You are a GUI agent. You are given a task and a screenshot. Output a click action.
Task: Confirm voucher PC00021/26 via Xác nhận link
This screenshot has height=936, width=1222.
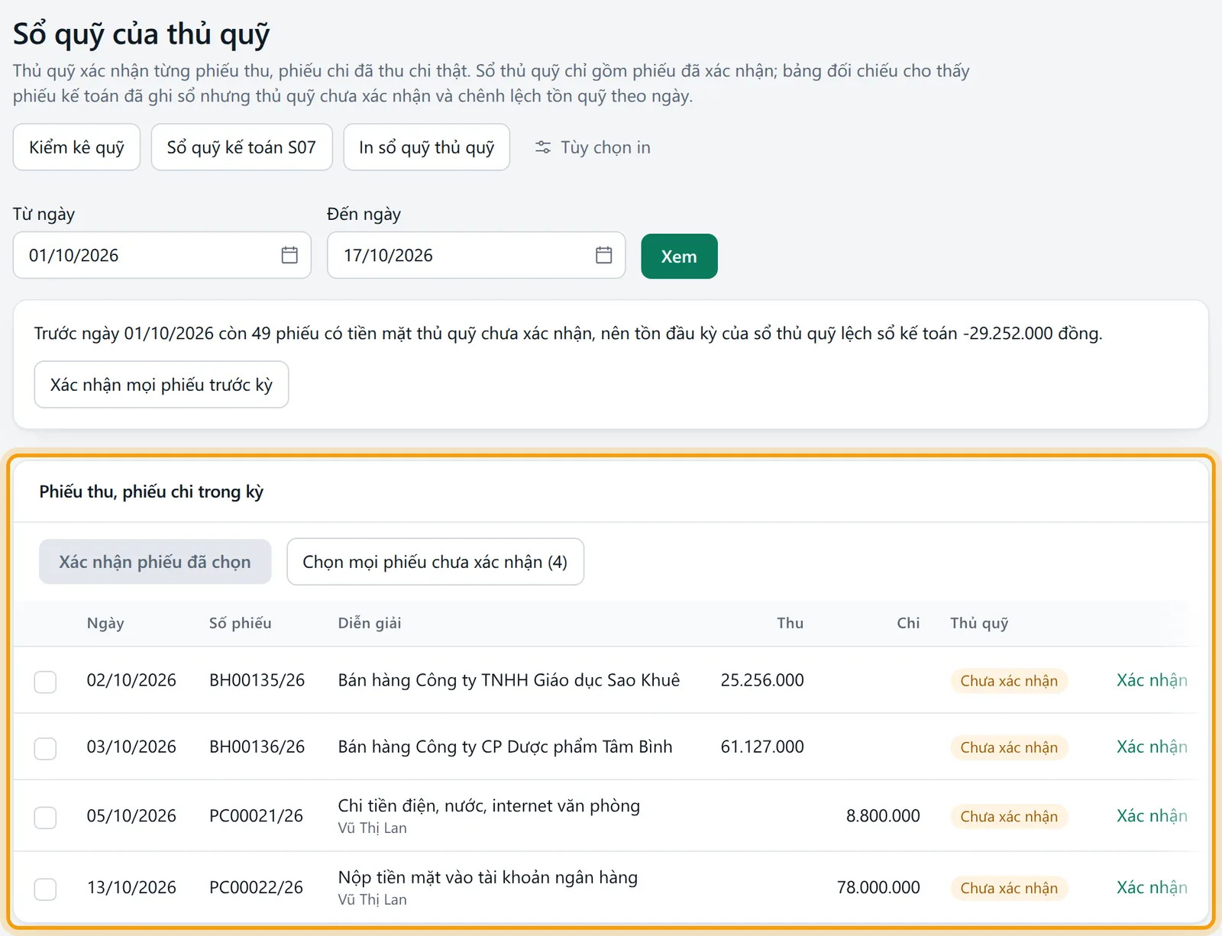pos(1152,815)
